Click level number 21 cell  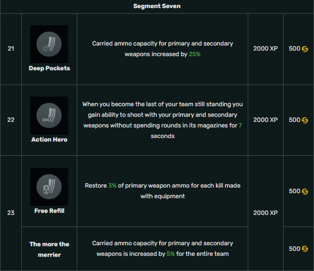(x=11, y=49)
